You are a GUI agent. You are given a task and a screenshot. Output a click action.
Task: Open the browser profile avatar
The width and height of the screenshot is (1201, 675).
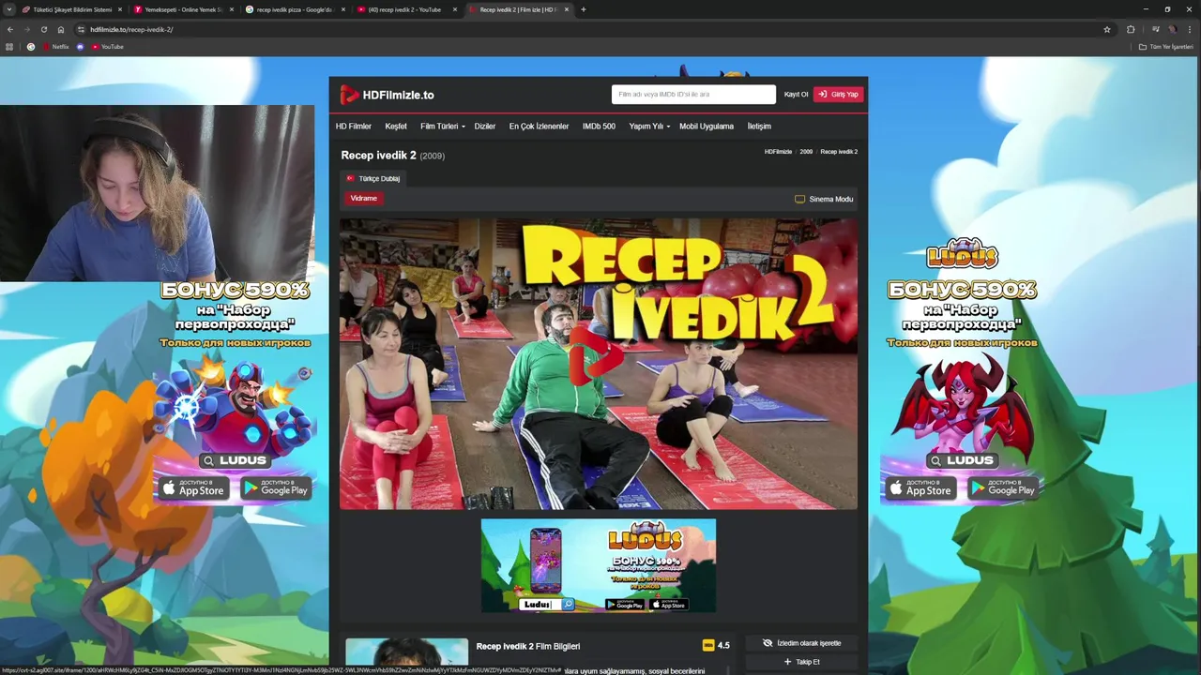tap(1173, 29)
